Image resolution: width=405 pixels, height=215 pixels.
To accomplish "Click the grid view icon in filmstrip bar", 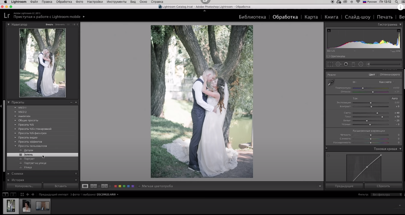I will coord(22,194).
